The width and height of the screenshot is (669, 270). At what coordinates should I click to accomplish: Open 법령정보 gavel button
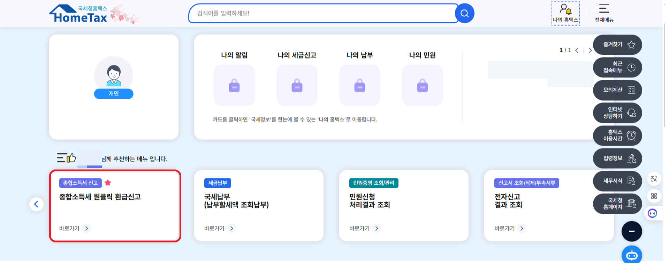[617, 158]
